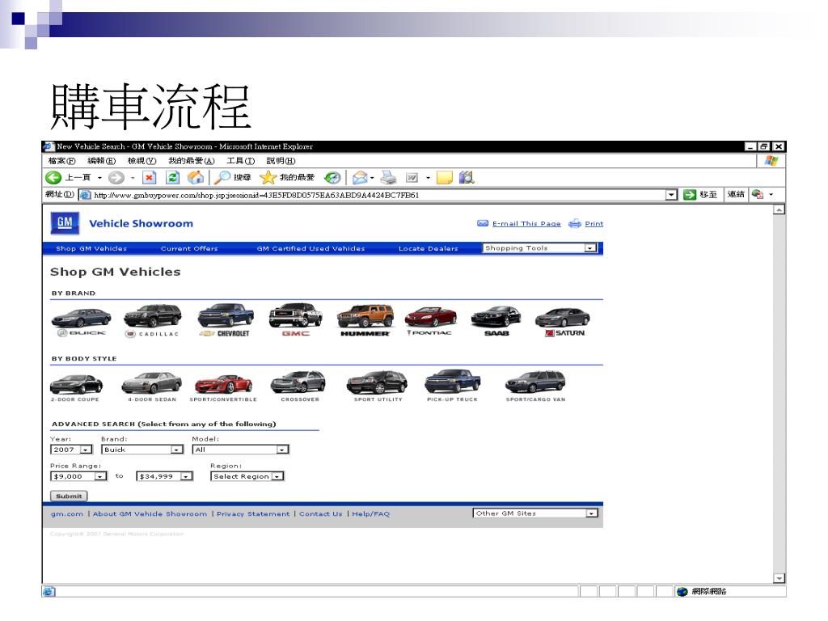Click the green Go arrow button
The width and height of the screenshot is (828, 621).
click(689, 195)
